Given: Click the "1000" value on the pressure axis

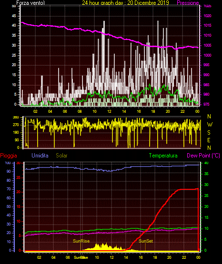Looking at the screenshot, I should coord(207,55).
